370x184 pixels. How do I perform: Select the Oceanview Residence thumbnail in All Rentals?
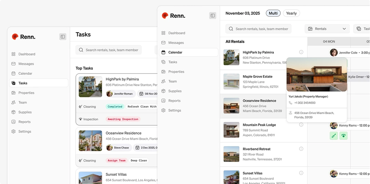pyautogui.click(x=231, y=106)
